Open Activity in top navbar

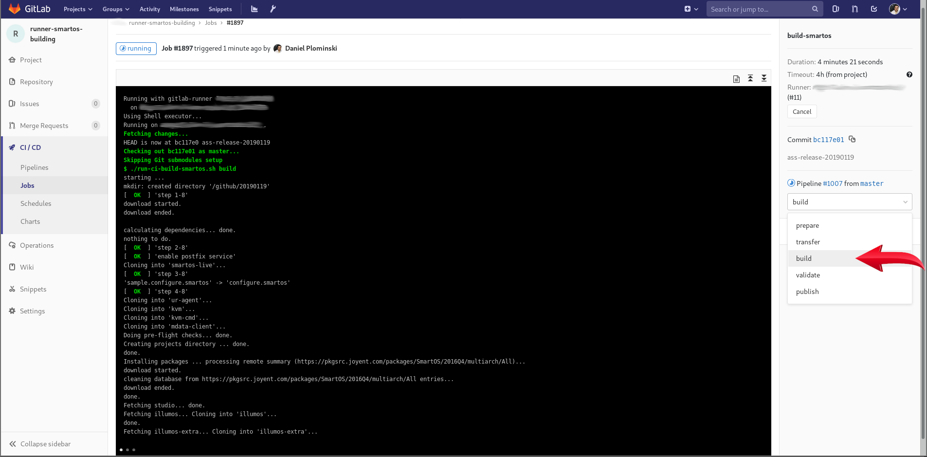tap(150, 9)
